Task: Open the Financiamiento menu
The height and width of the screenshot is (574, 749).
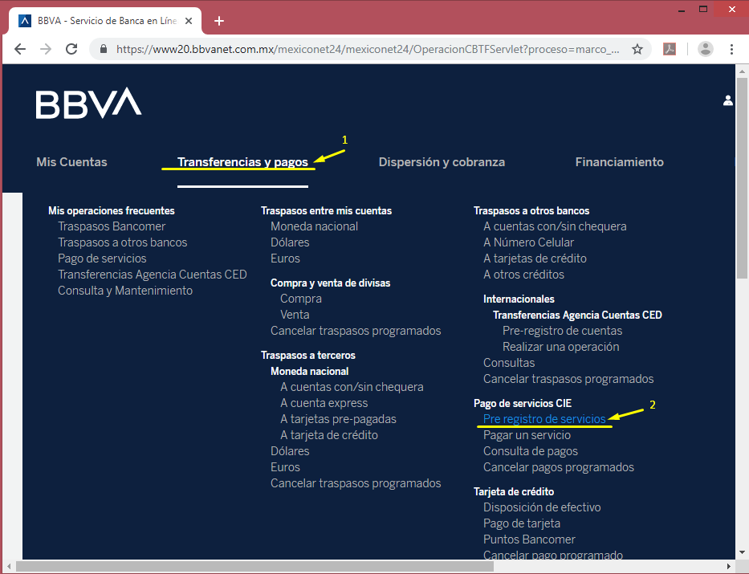Action: click(x=619, y=161)
